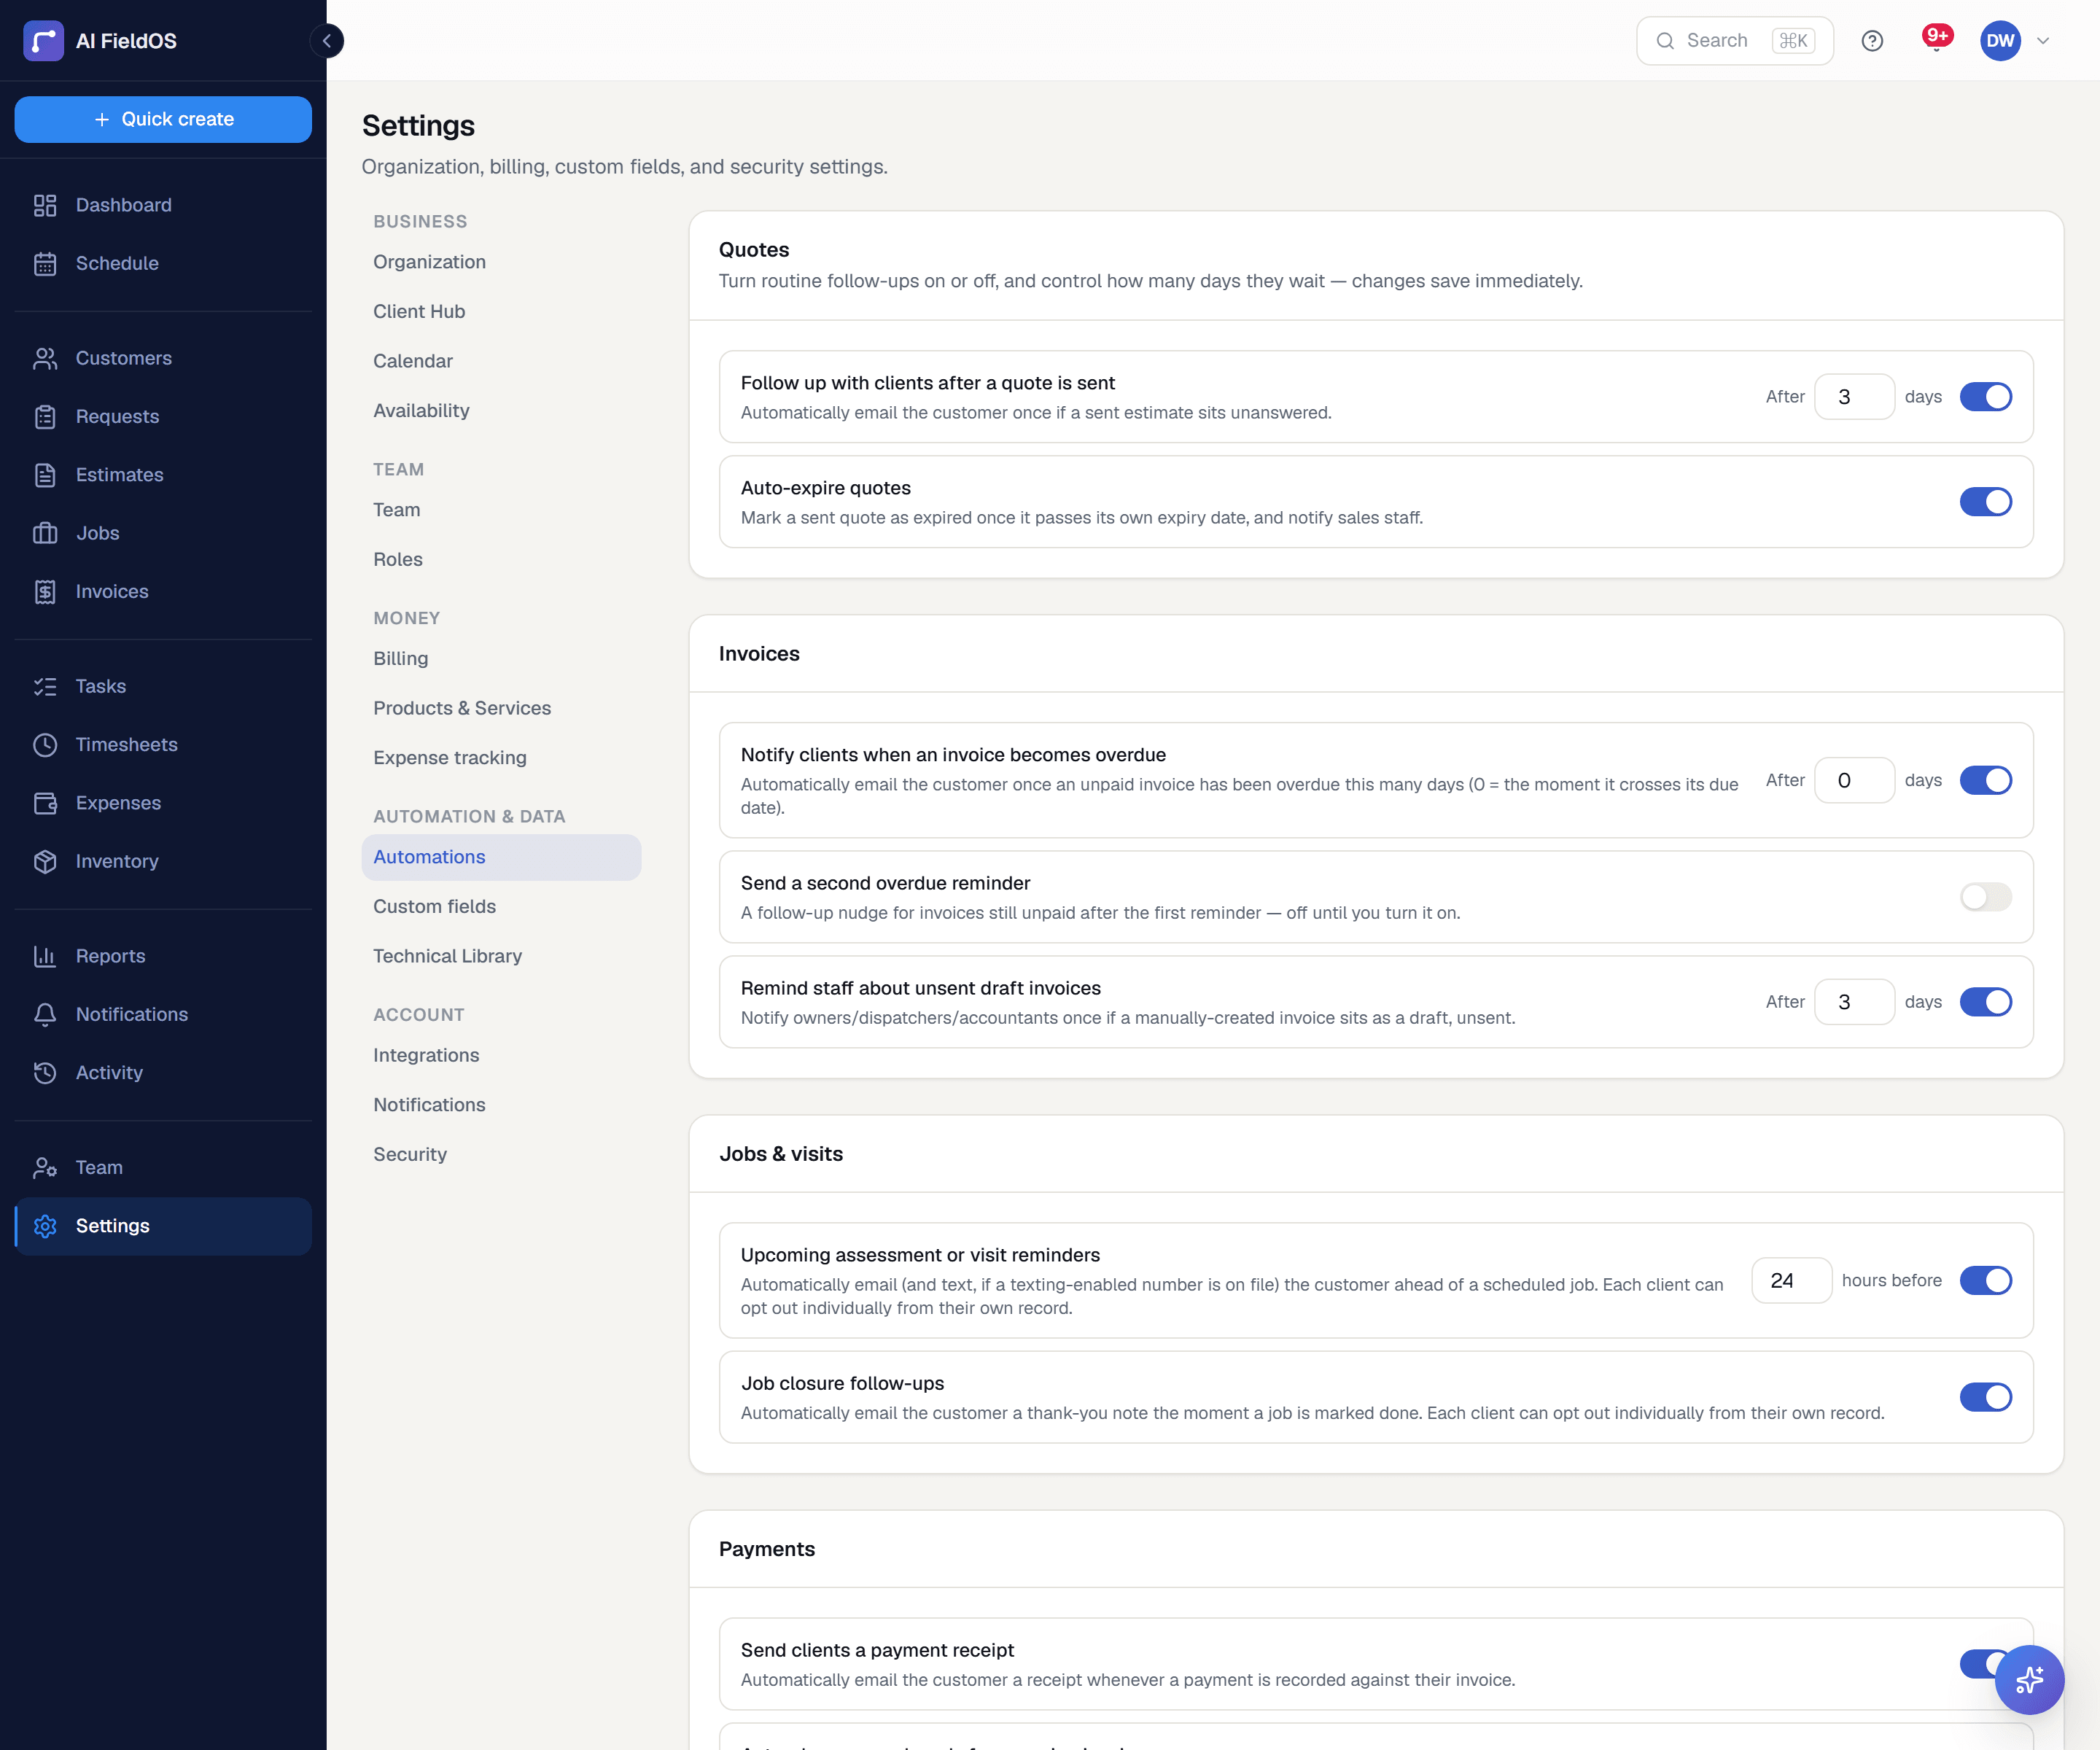2100x1750 pixels.
Task: Toggle upcoming visit reminders switch
Action: click(x=1985, y=1280)
